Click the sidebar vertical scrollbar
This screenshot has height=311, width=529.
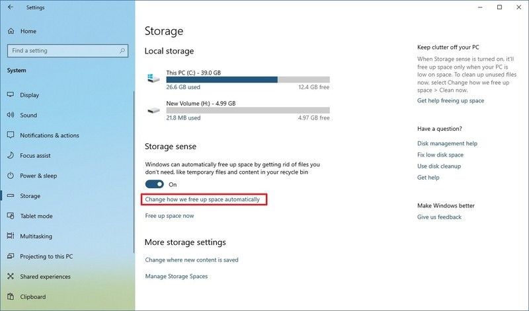tap(134, 172)
